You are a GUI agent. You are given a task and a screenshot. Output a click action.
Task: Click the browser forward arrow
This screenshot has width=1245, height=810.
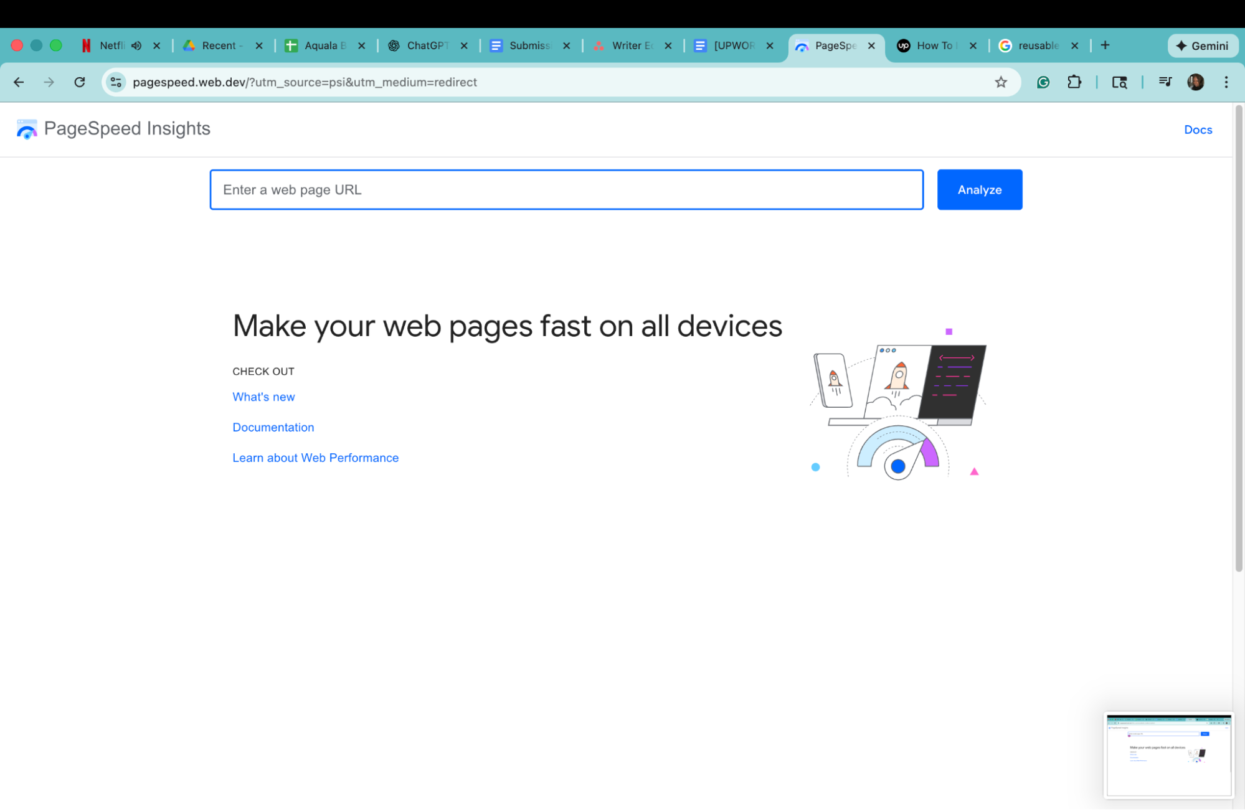(x=49, y=82)
